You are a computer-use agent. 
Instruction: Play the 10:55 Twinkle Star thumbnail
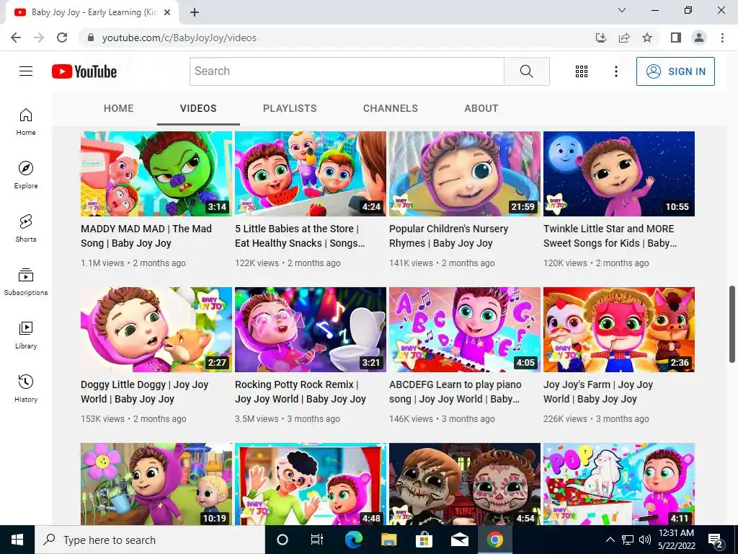coord(619,174)
